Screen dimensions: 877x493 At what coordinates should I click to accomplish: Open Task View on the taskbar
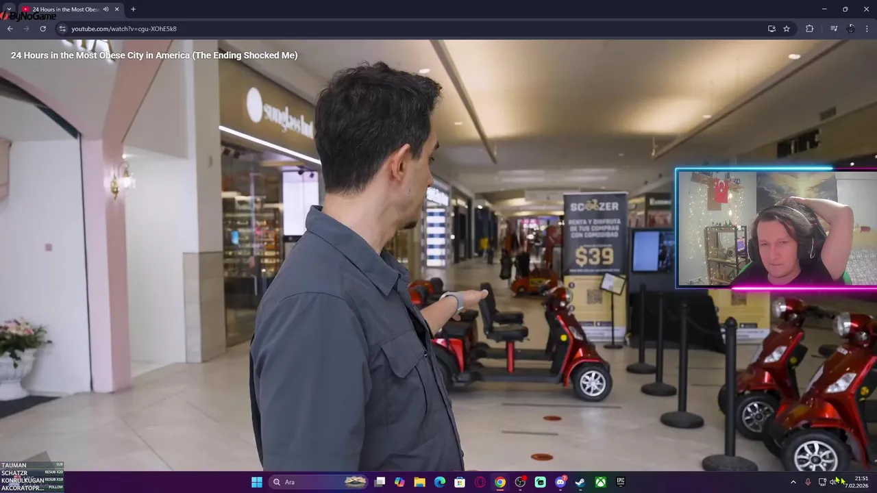(x=380, y=482)
